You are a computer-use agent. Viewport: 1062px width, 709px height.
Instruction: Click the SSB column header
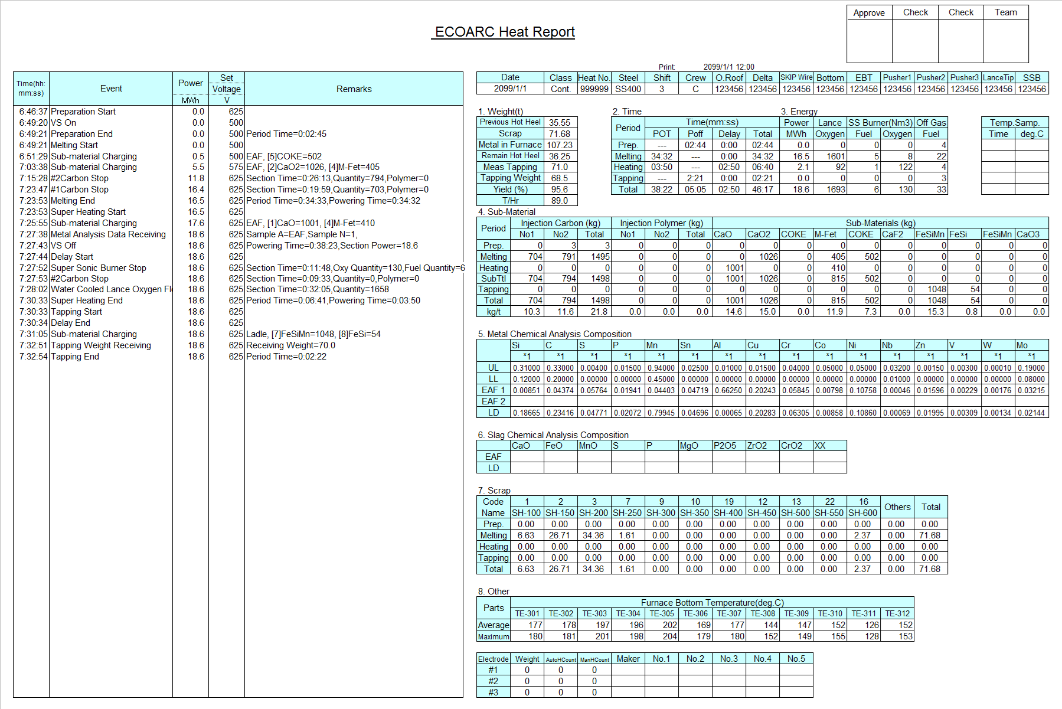(x=1032, y=77)
